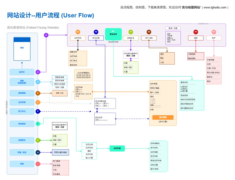Select the 带有优惠的横幅 box
This screenshot has width=235, height=180.
tap(61, 152)
